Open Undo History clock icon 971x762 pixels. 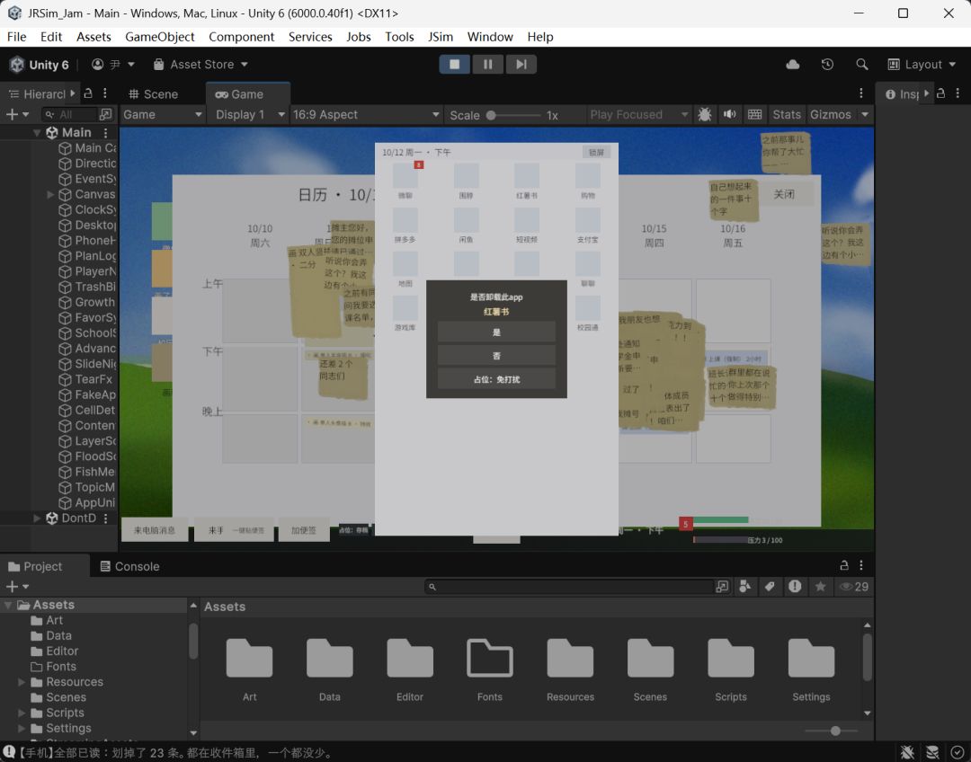(x=827, y=65)
